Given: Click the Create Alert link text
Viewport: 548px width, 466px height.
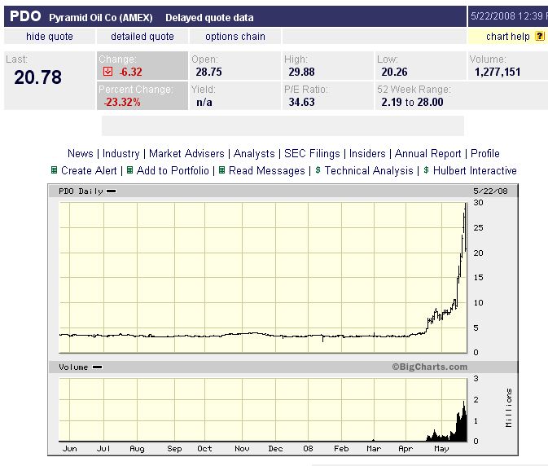Looking at the screenshot, I should (x=89, y=170).
